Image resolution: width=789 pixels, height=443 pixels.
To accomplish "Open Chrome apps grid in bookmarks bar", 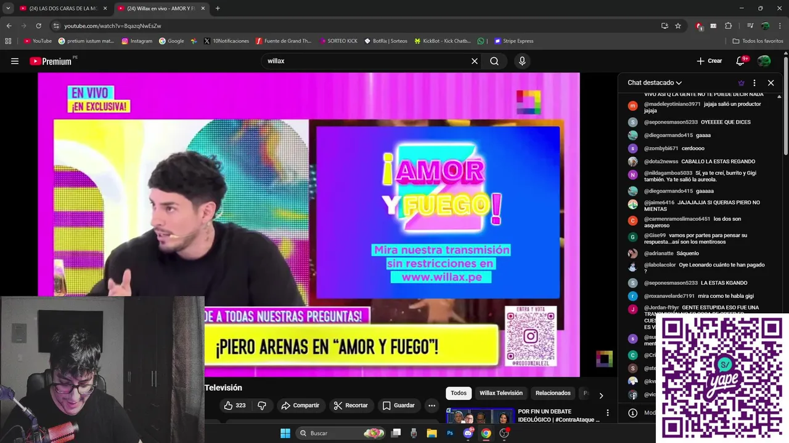I will pos(8,41).
